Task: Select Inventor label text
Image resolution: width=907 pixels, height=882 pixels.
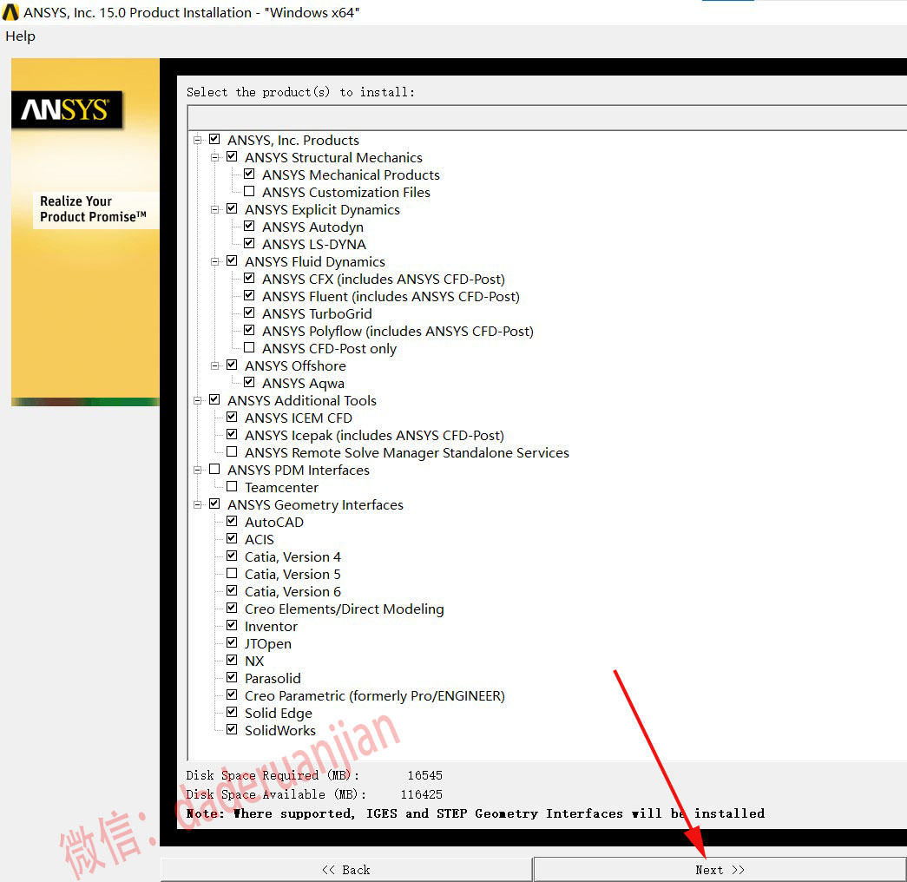Action: (x=271, y=626)
